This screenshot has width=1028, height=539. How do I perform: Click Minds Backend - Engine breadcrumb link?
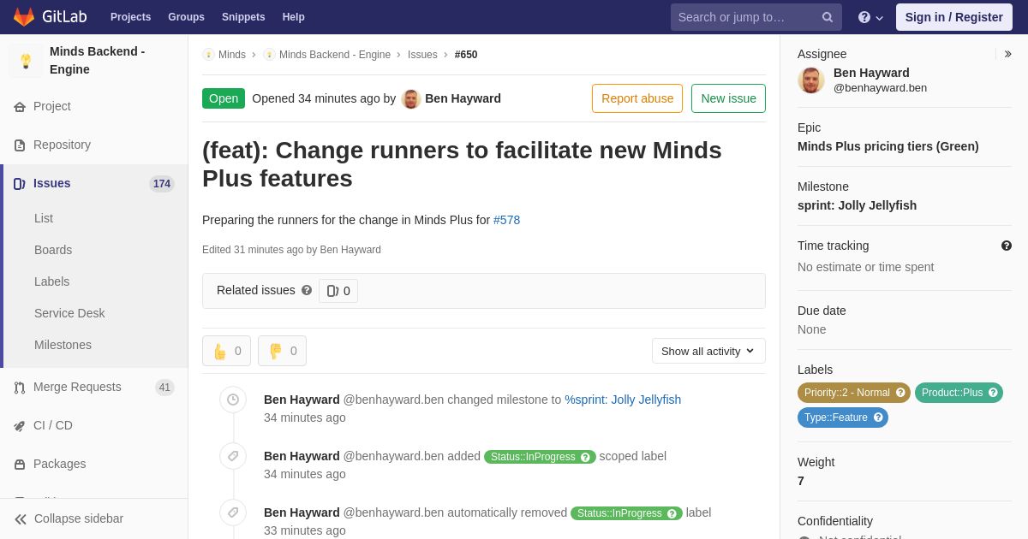(x=334, y=55)
